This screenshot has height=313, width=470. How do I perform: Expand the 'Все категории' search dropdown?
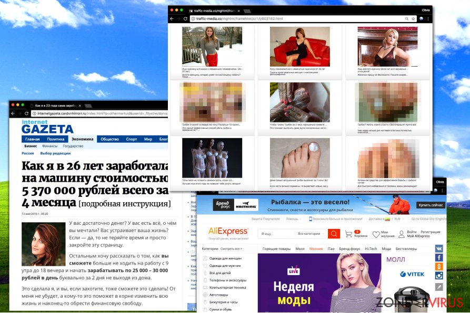311,234
